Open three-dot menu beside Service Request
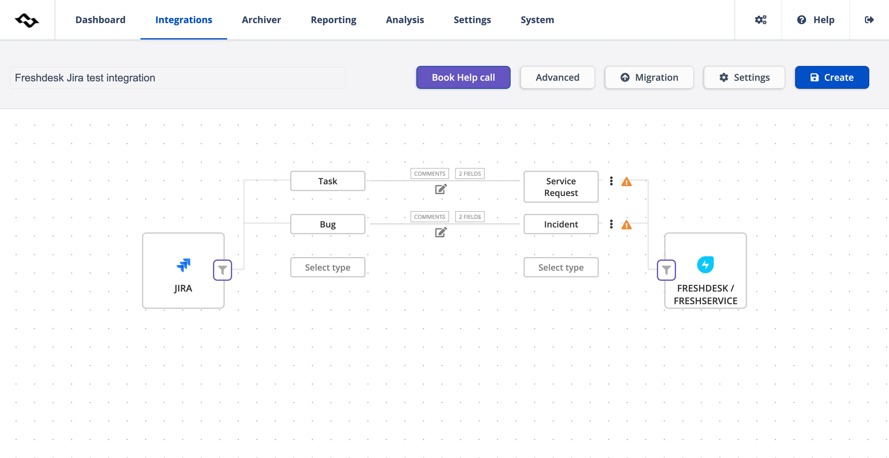 (x=611, y=181)
